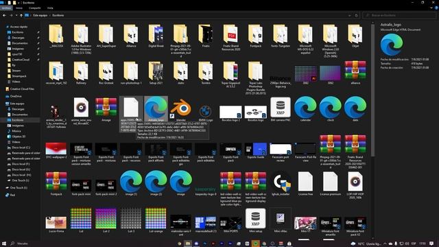Open the recent locations dropdown arrow
Image resolution: width=439 pixels, height=247 pixels.
(16, 15)
